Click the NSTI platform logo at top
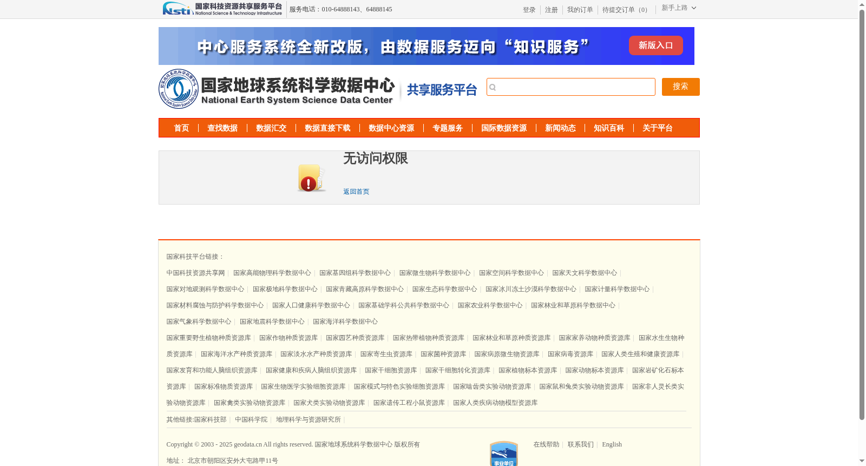This screenshot has height=466, width=866. tap(222, 9)
